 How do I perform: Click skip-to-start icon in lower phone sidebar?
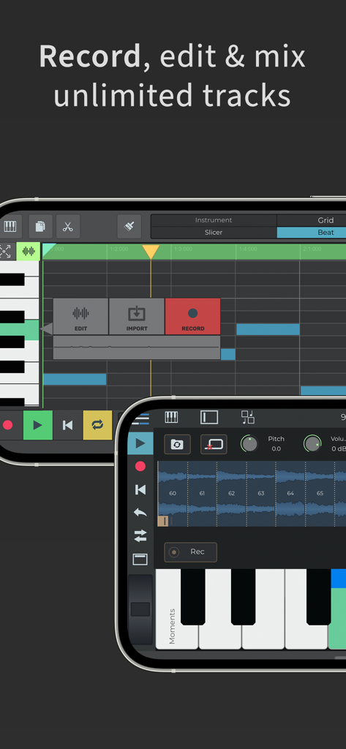point(140,489)
